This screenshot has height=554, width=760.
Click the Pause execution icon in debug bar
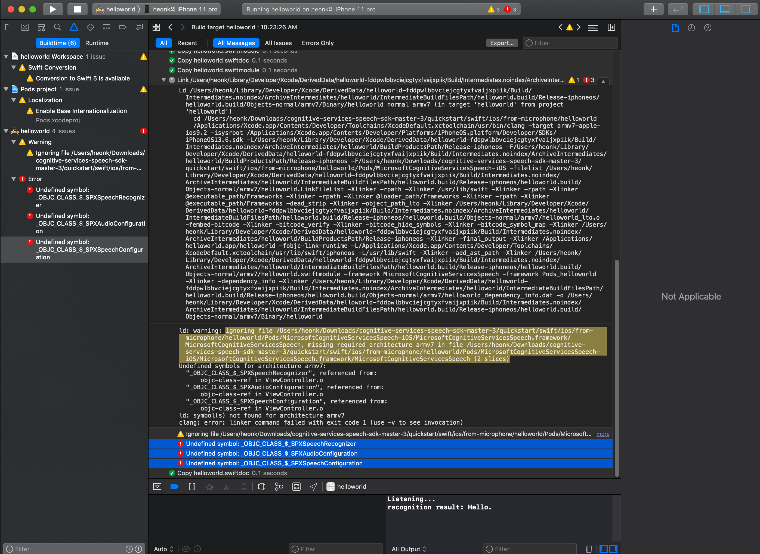coord(192,487)
